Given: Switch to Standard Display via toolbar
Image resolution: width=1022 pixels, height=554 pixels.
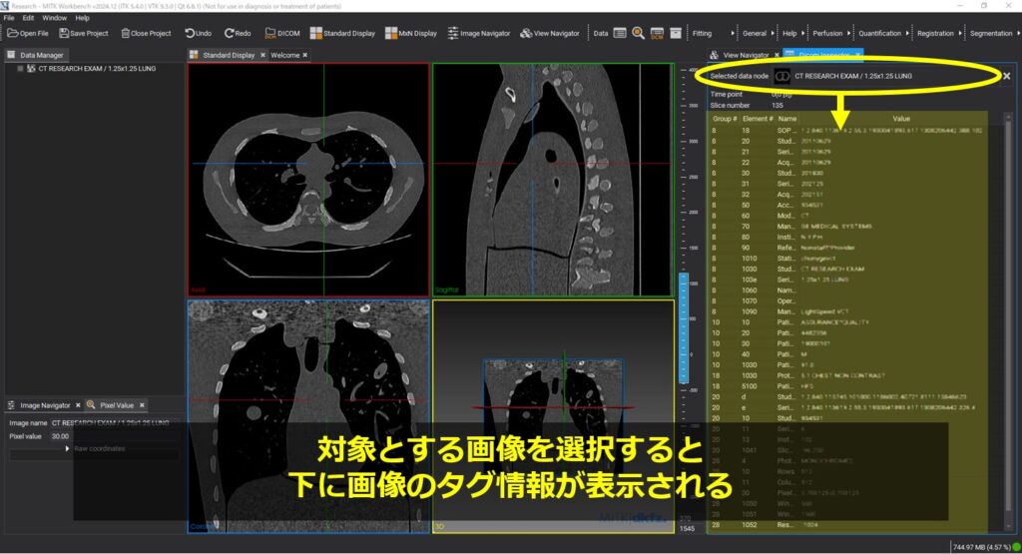Looking at the screenshot, I should tap(342, 33).
